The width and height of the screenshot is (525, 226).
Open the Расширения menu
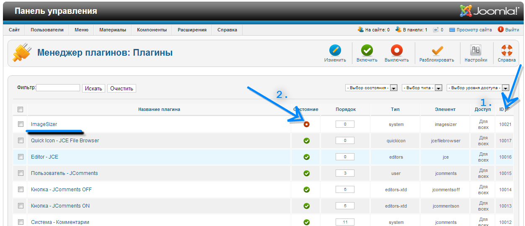coord(192,30)
